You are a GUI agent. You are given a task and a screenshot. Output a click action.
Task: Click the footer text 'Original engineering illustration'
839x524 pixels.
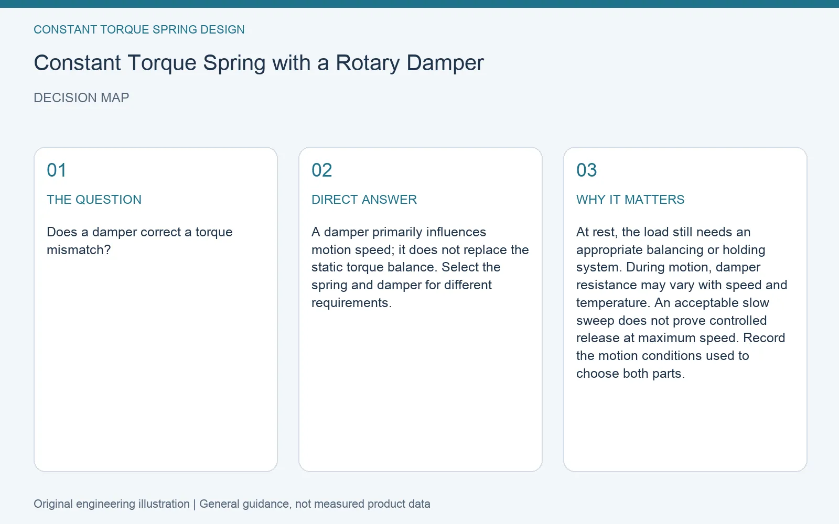112,504
